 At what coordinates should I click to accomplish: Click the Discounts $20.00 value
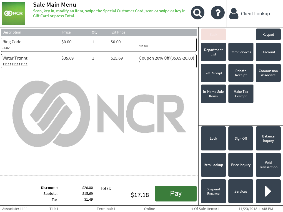87,188
